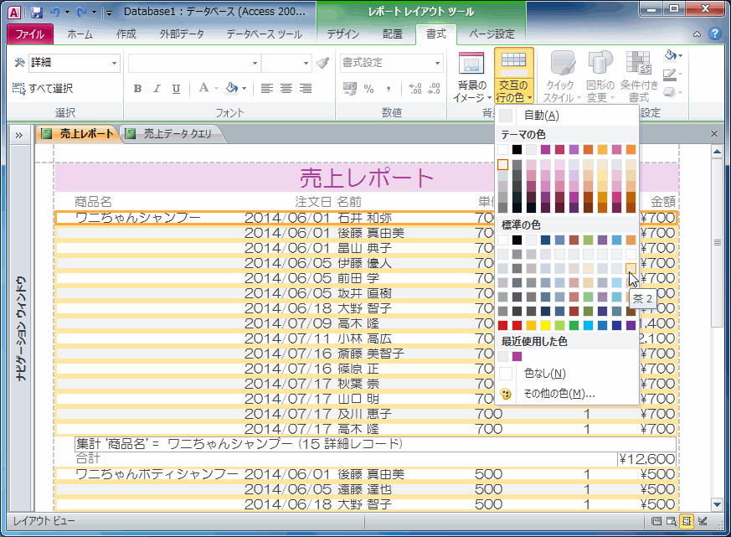Screen dimensions: 731x537
Task: Open the 書式設定 number format dropdown
Action: coord(437,64)
